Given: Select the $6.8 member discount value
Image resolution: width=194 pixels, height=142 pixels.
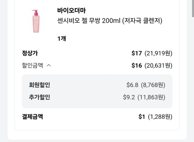Looking at the screenshot, I should click(132, 85).
